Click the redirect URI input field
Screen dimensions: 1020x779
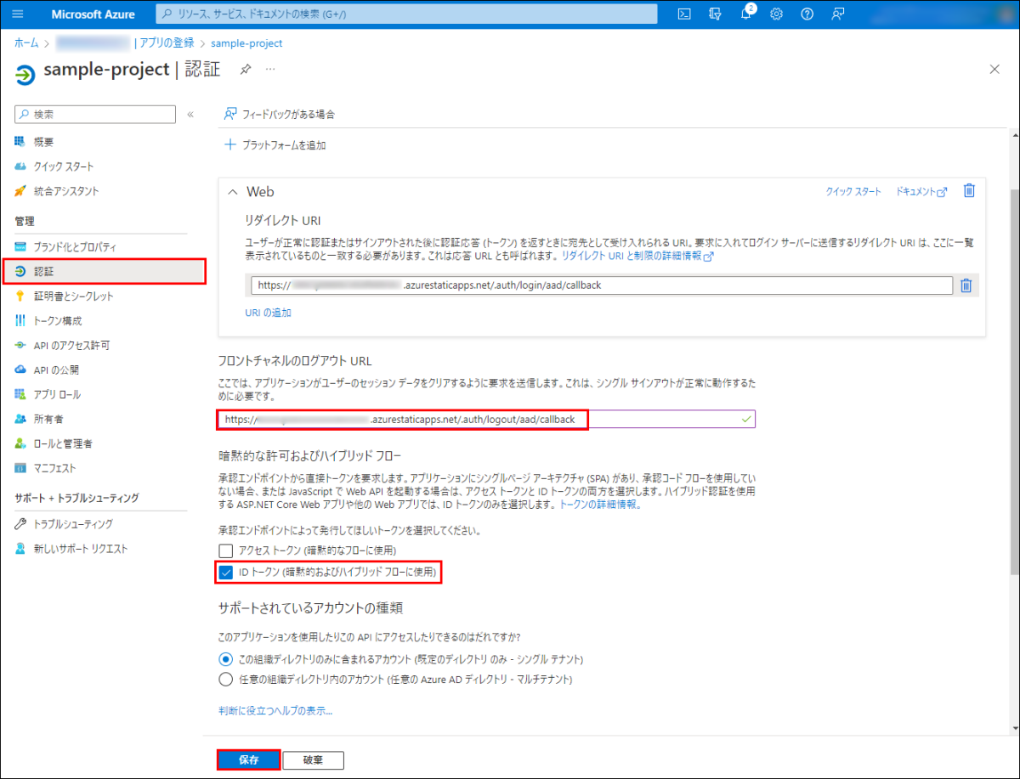602,285
